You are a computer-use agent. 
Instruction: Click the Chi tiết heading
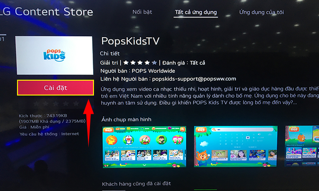click(110, 53)
